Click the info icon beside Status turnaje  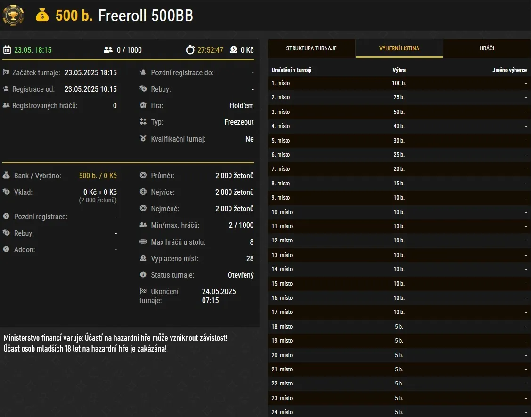[143, 275]
